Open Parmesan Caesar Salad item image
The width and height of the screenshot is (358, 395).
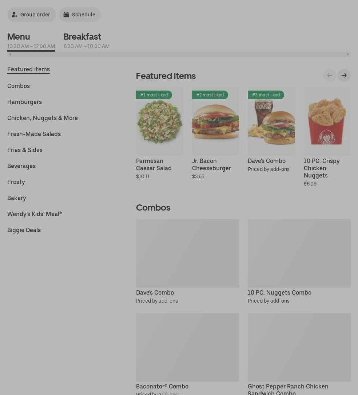159,121
